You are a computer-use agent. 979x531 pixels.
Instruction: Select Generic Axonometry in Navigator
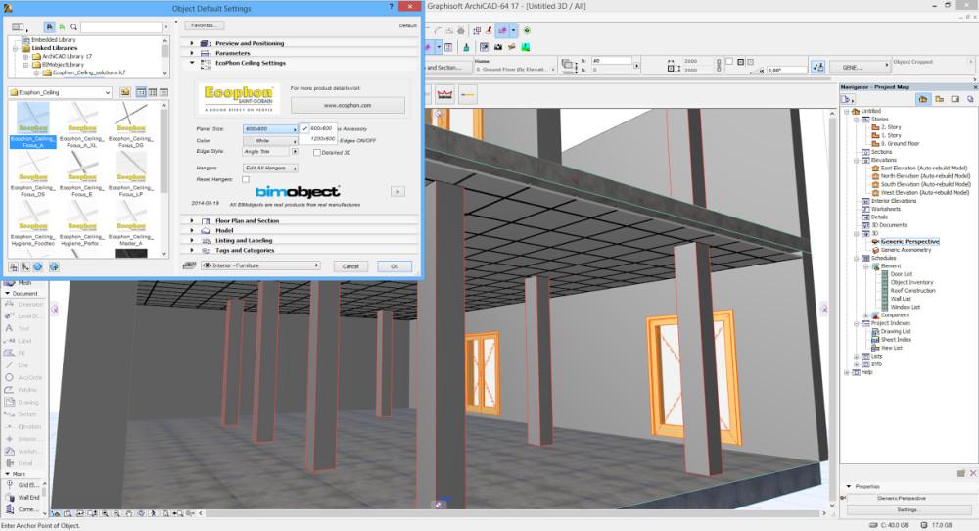coord(906,249)
